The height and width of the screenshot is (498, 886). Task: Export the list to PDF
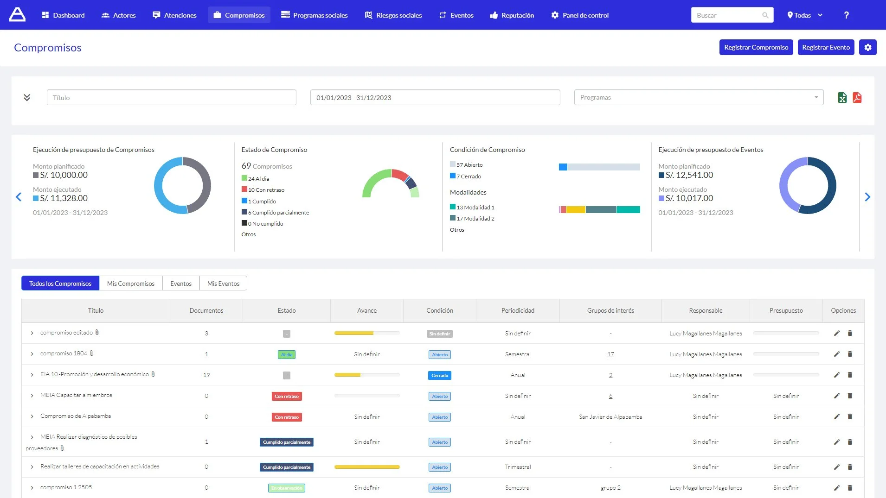point(857,98)
